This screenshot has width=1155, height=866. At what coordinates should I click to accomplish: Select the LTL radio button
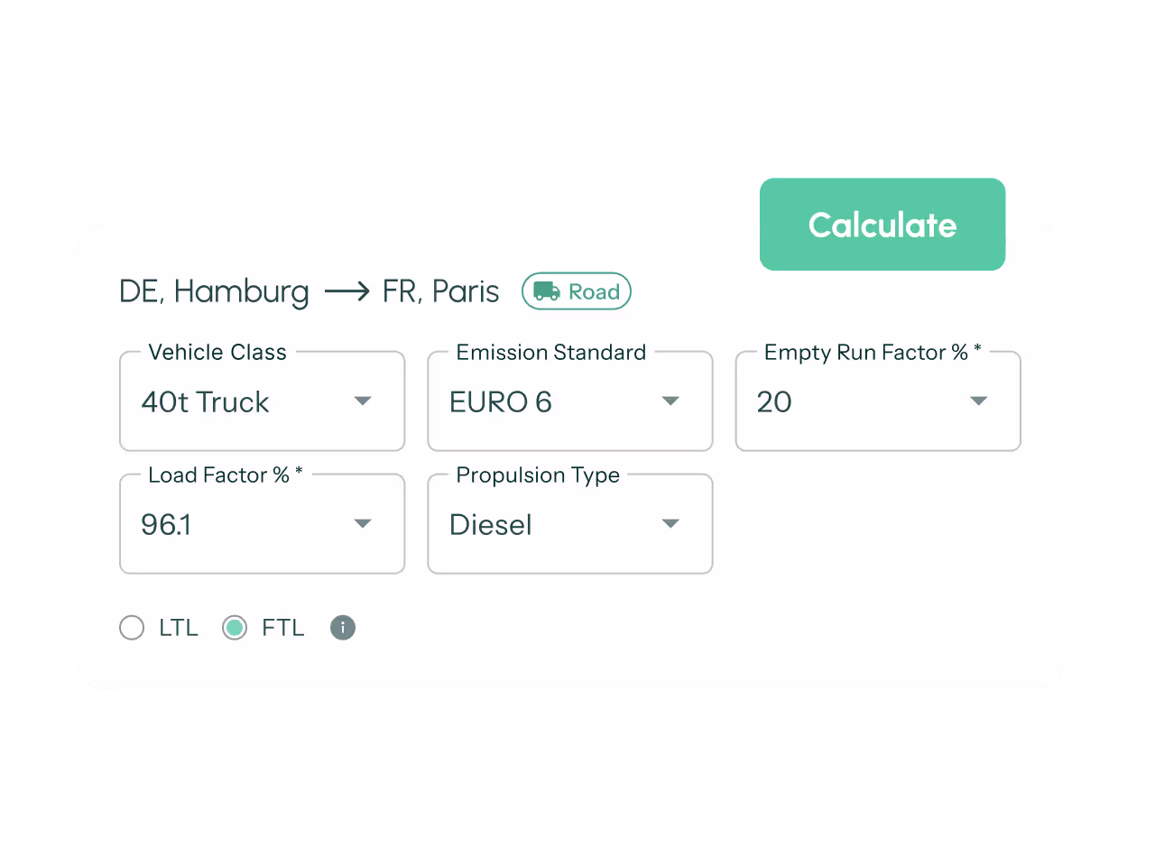coord(132,627)
